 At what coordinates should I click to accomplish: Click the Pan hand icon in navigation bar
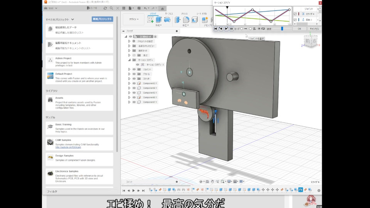(x=212, y=181)
